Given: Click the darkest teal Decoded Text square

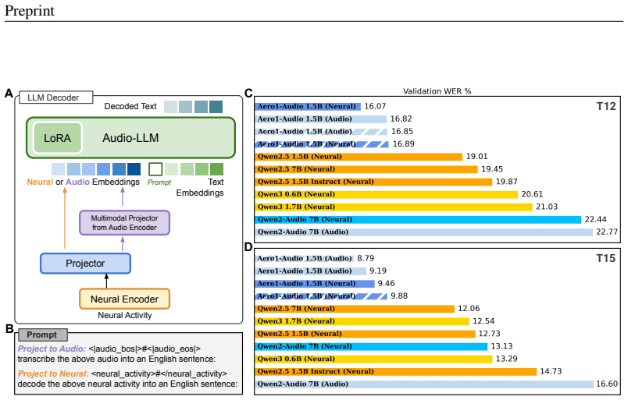Looking at the screenshot, I should pos(216,107).
